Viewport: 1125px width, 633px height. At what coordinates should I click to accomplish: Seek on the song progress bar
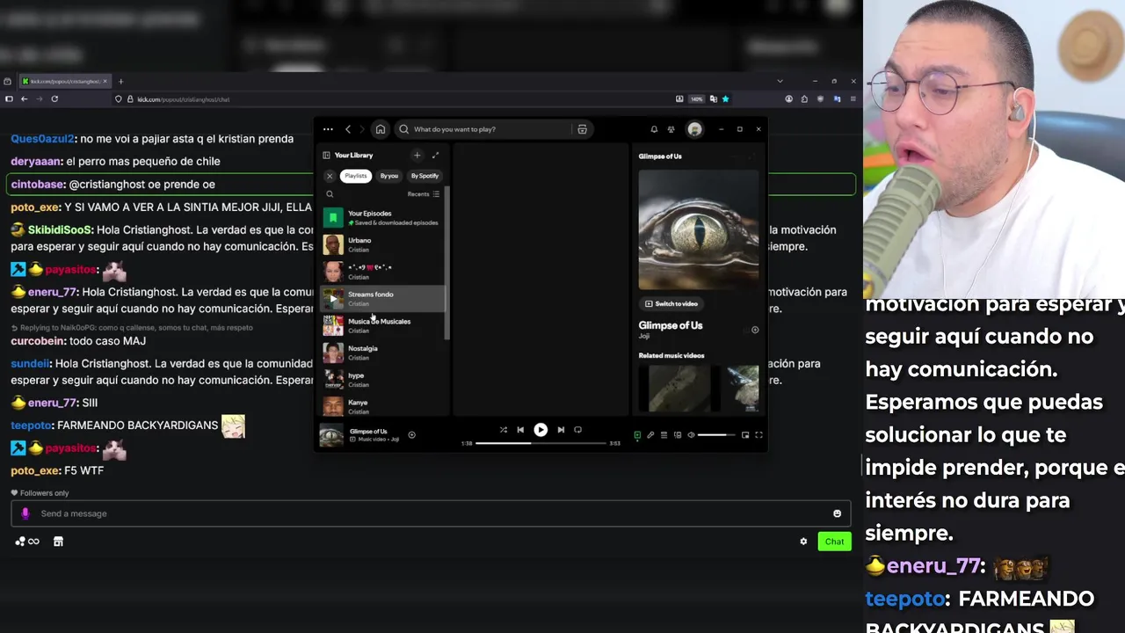541,443
